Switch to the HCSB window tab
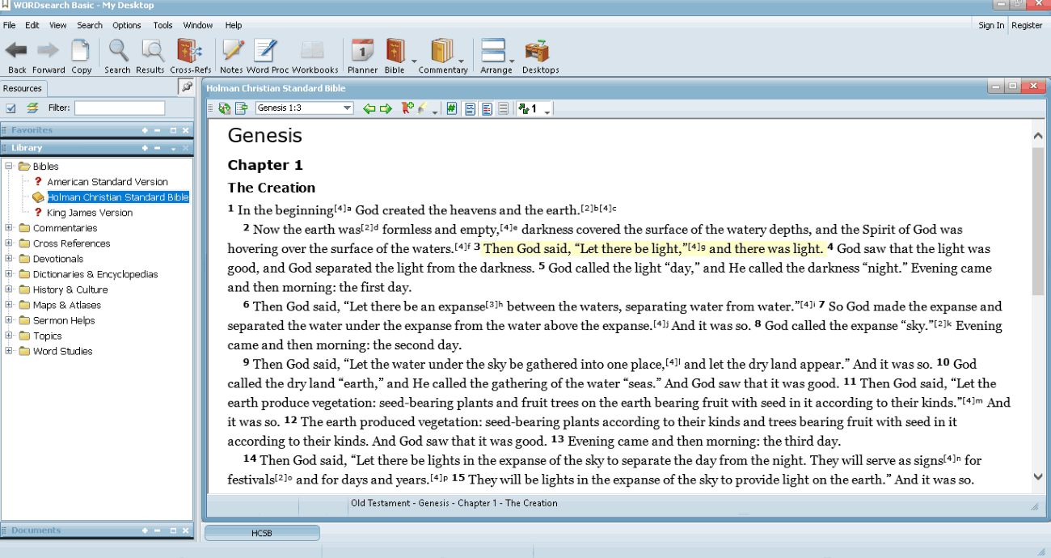The height and width of the screenshot is (558, 1051). point(262,533)
